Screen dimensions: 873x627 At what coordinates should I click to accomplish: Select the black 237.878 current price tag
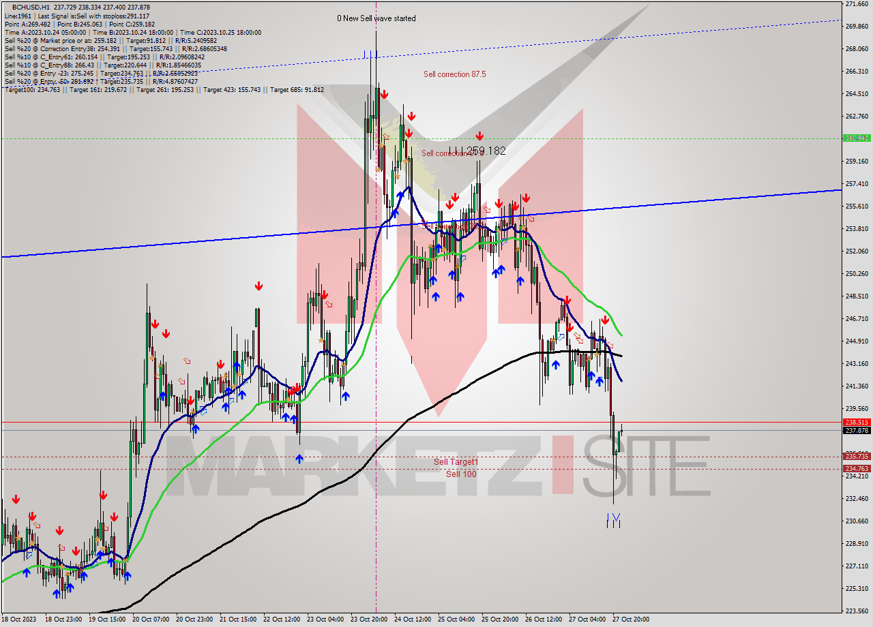point(856,430)
